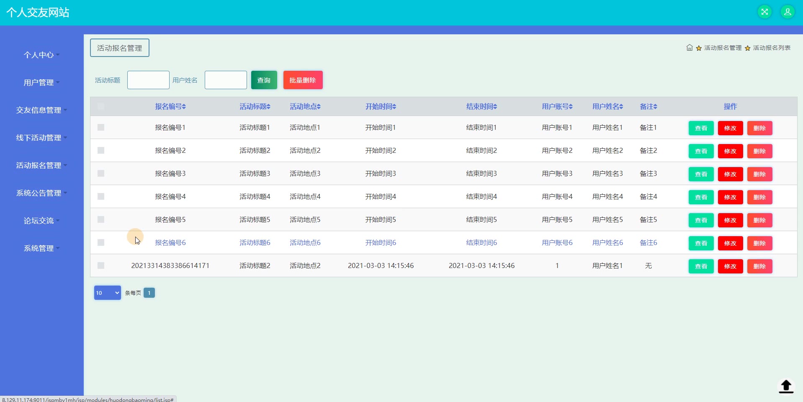Check the checkbox for row 报名编号1
Image resolution: width=803 pixels, height=402 pixels.
(101, 127)
